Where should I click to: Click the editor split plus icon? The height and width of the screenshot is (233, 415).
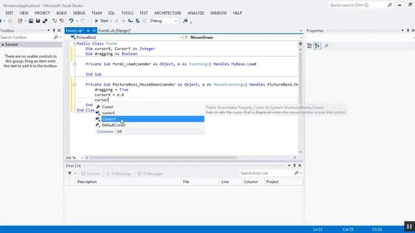point(300,44)
